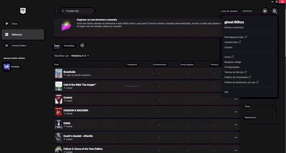The width and height of the screenshot is (286, 153).
Task: Click Instalar under Call of the Wild
Action: tap(68, 88)
